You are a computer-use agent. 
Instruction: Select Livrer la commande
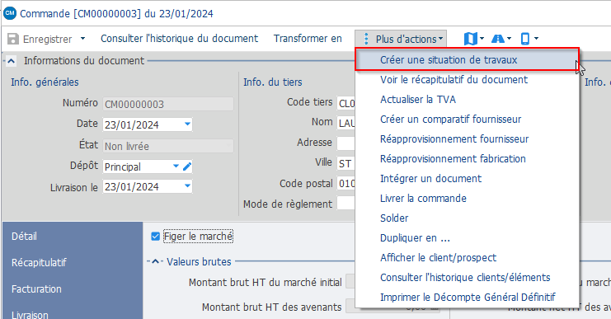[x=467, y=199]
